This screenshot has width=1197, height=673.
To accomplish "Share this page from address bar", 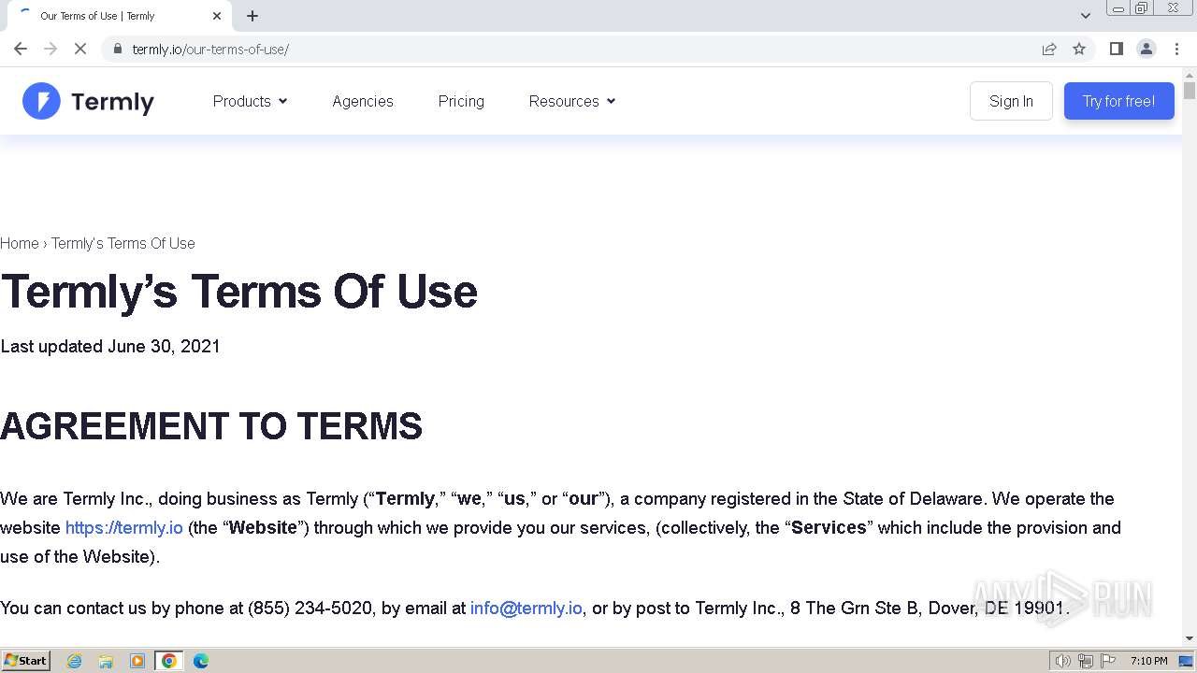I will pyautogui.click(x=1049, y=49).
